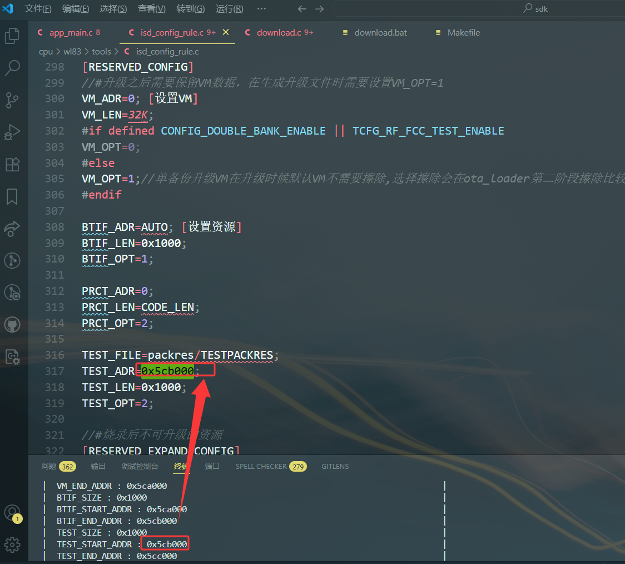
Task: Expand the tools breadcrumb
Action: click(101, 51)
